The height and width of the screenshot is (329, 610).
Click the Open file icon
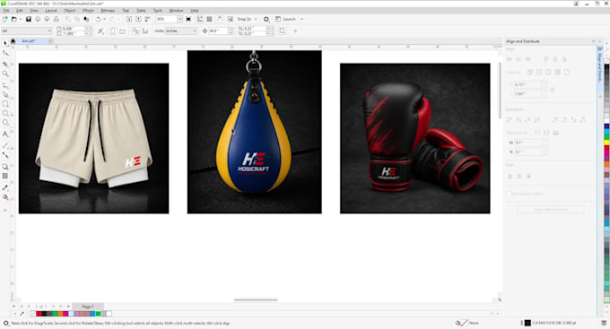14,19
